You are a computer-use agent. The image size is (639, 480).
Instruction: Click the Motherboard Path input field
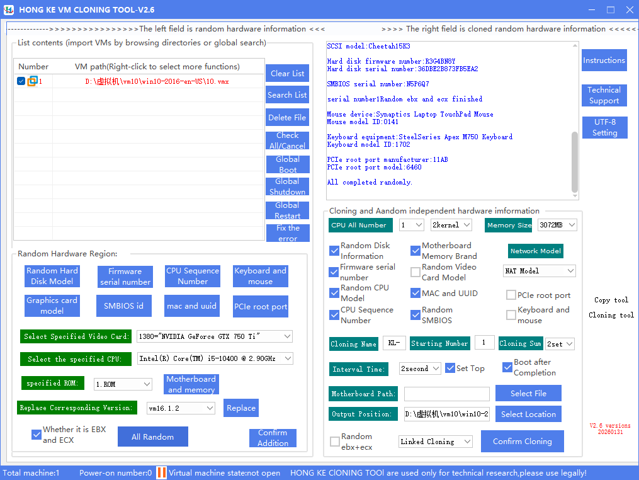446,394
